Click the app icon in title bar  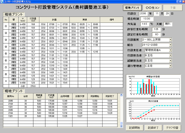pos(2,2)
